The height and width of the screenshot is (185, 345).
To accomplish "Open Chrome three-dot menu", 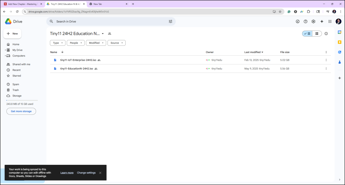I will coord(341,12).
